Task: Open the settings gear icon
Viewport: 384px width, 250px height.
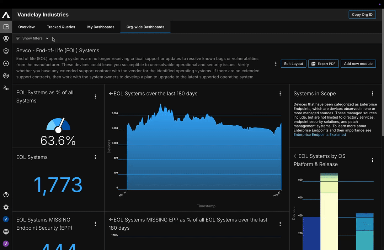Action: pos(6,207)
